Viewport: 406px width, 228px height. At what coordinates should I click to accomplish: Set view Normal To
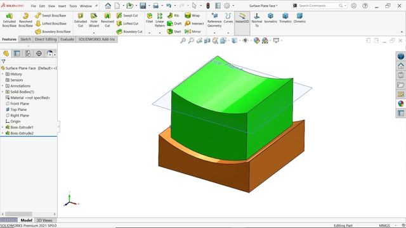tap(257, 20)
